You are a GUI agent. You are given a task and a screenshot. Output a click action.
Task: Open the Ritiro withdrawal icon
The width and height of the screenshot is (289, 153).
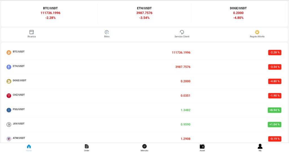point(107,32)
